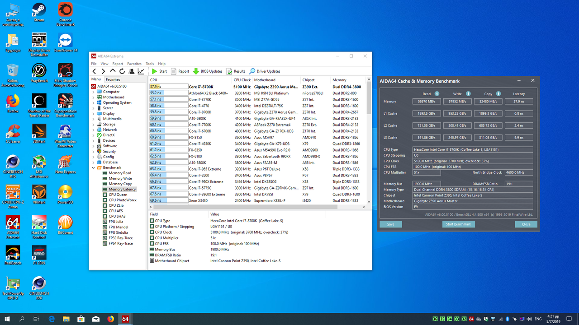
Task: Switch to the Menu tab
Action: click(x=96, y=79)
